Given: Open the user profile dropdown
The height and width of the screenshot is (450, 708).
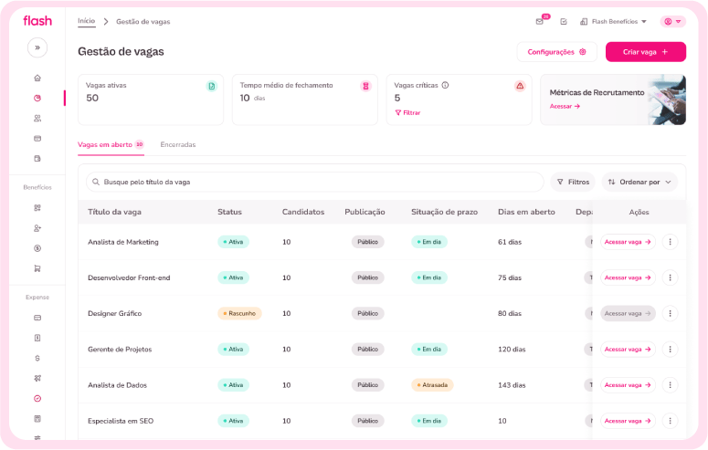Looking at the screenshot, I should [x=672, y=21].
